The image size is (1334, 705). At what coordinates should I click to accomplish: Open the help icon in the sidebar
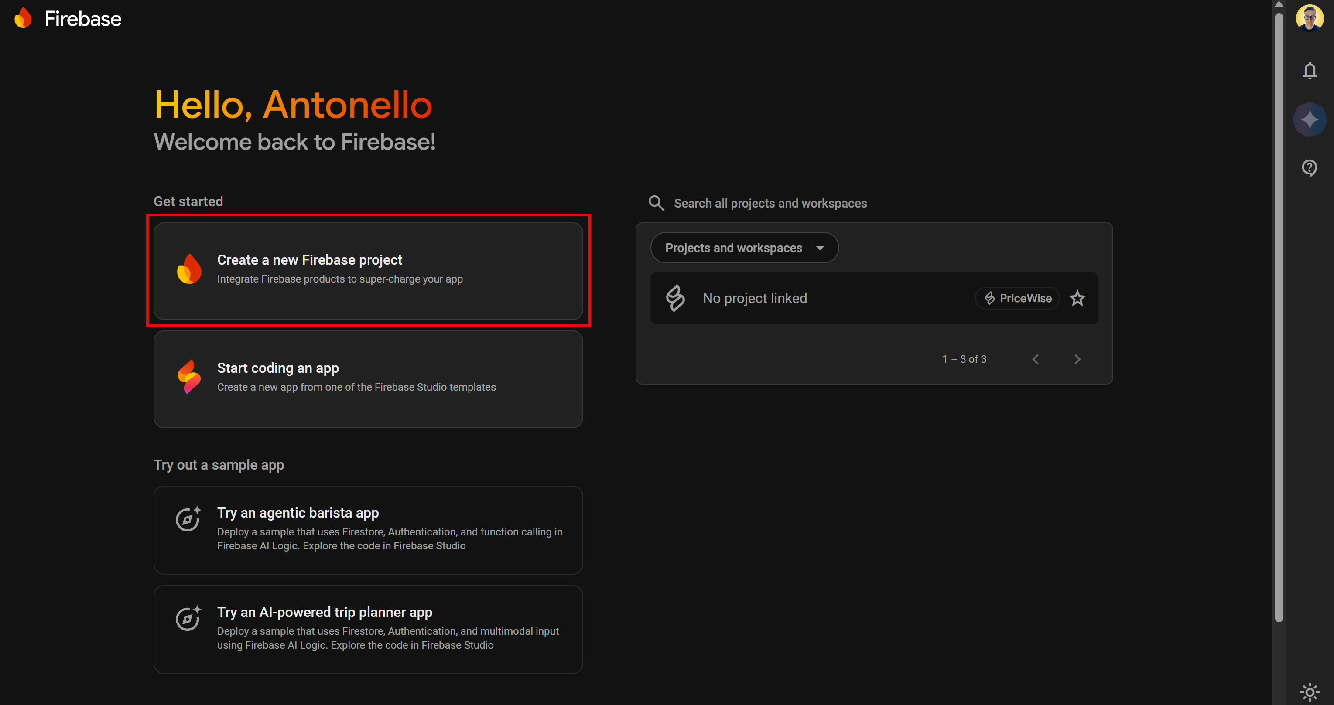[x=1309, y=168]
